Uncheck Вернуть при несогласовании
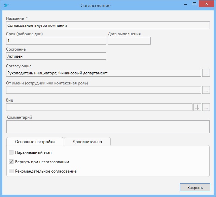The width and height of the screenshot is (216, 197). coord(11,162)
